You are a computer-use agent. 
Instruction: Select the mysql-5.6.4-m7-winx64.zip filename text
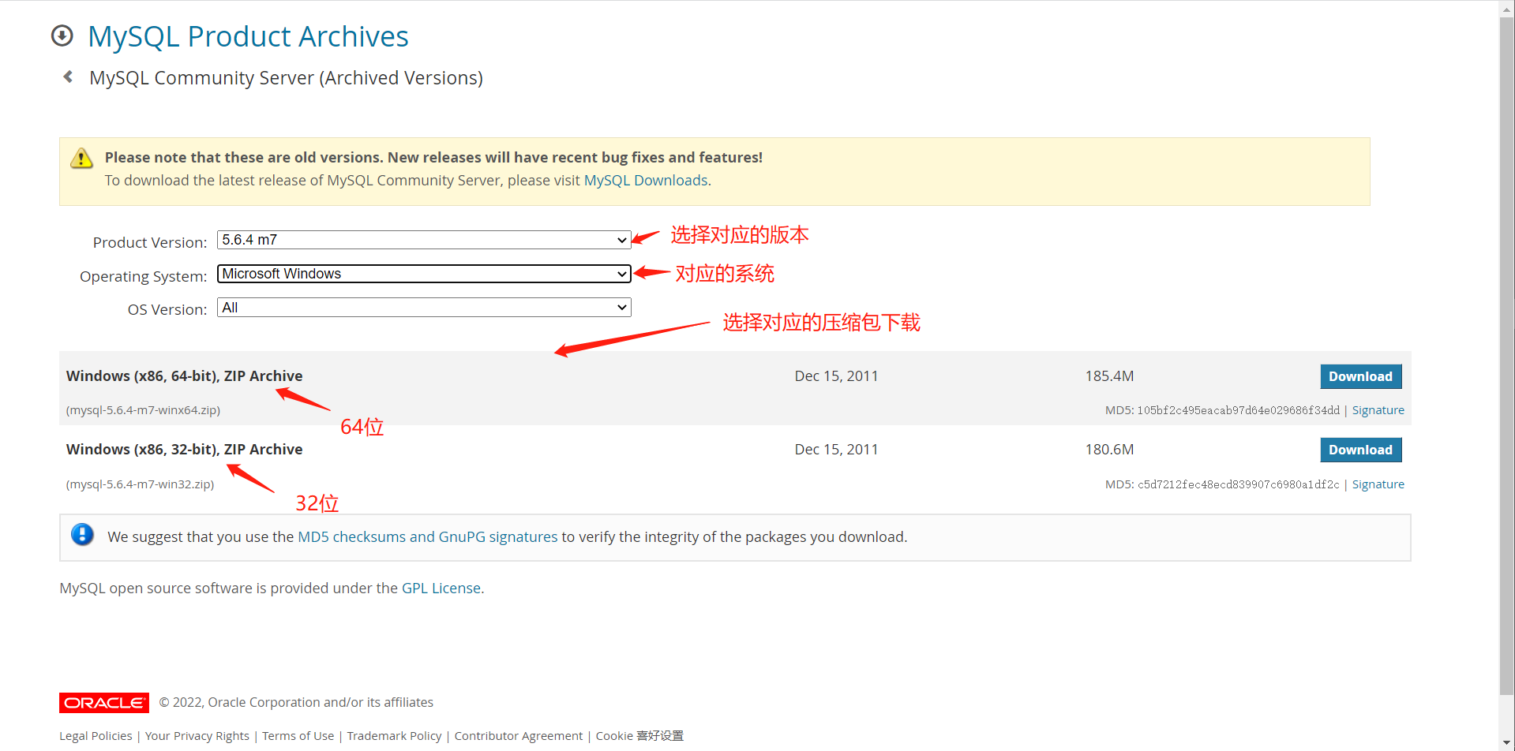143,410
